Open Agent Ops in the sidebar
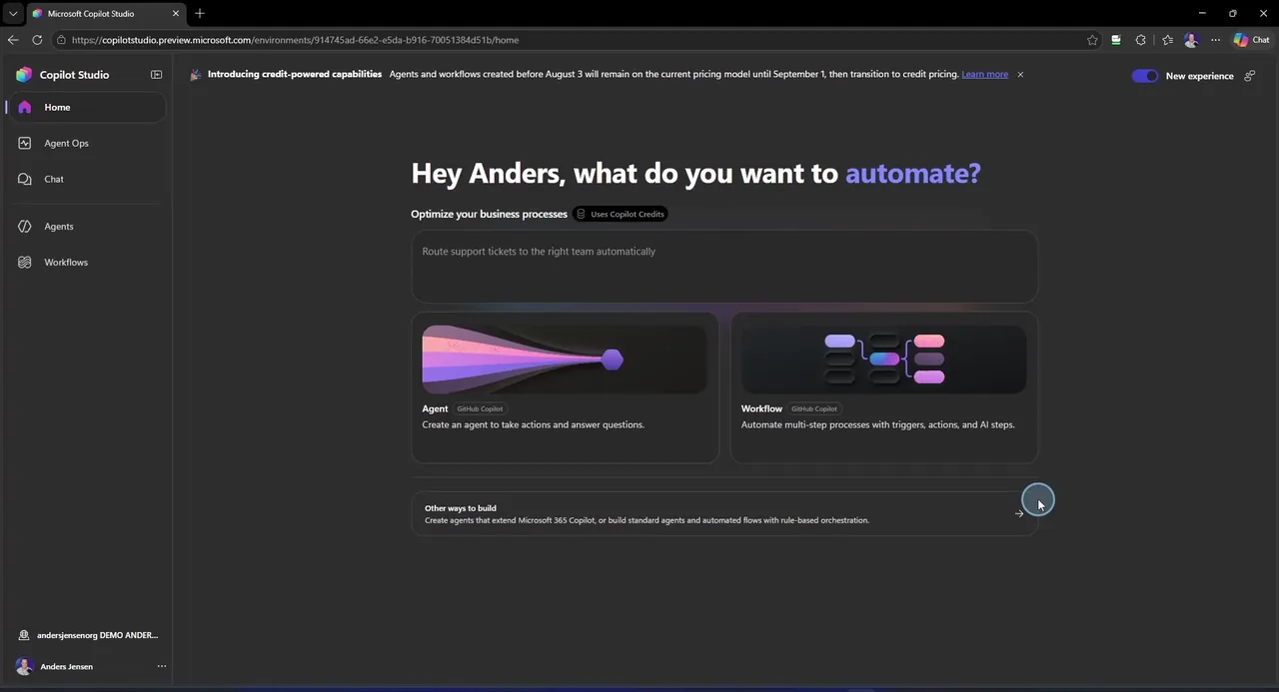The image size is (1279, 692). click(x=86, y=143)
